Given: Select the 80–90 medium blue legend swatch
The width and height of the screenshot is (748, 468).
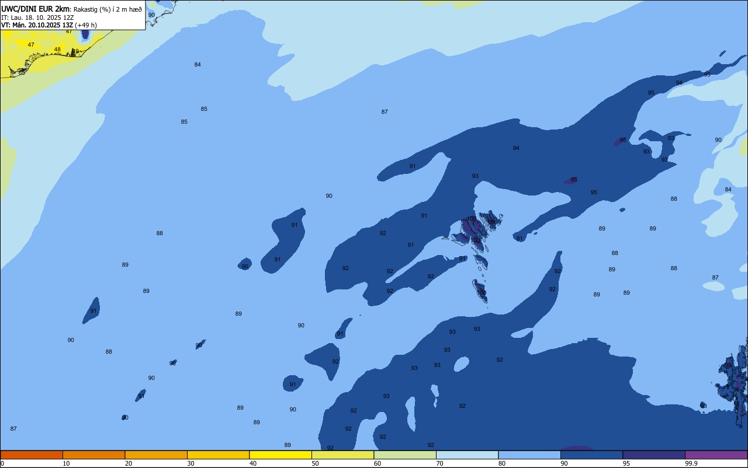Looking at the screenshot, I should [529, 455].
